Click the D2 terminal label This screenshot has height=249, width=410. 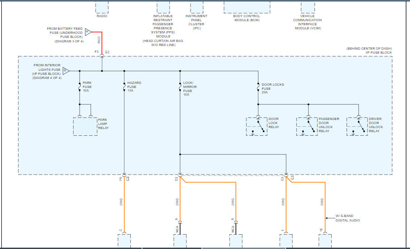[176, 179]
